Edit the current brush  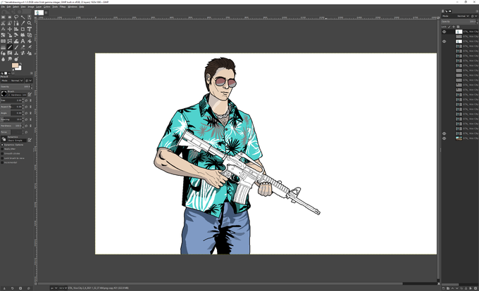pos(30,94)
